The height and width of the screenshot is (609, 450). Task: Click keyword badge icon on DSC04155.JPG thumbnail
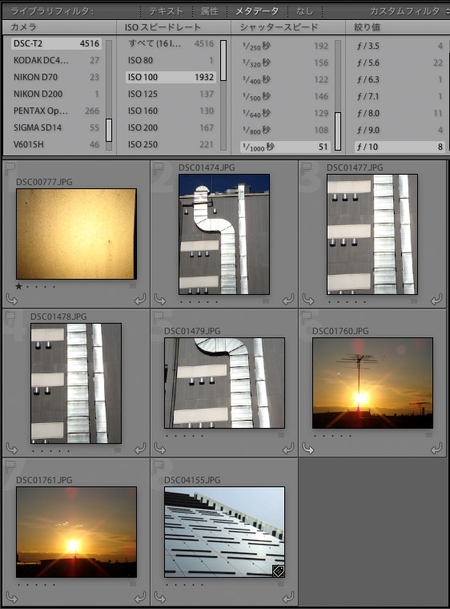click(x=279, y=571)
